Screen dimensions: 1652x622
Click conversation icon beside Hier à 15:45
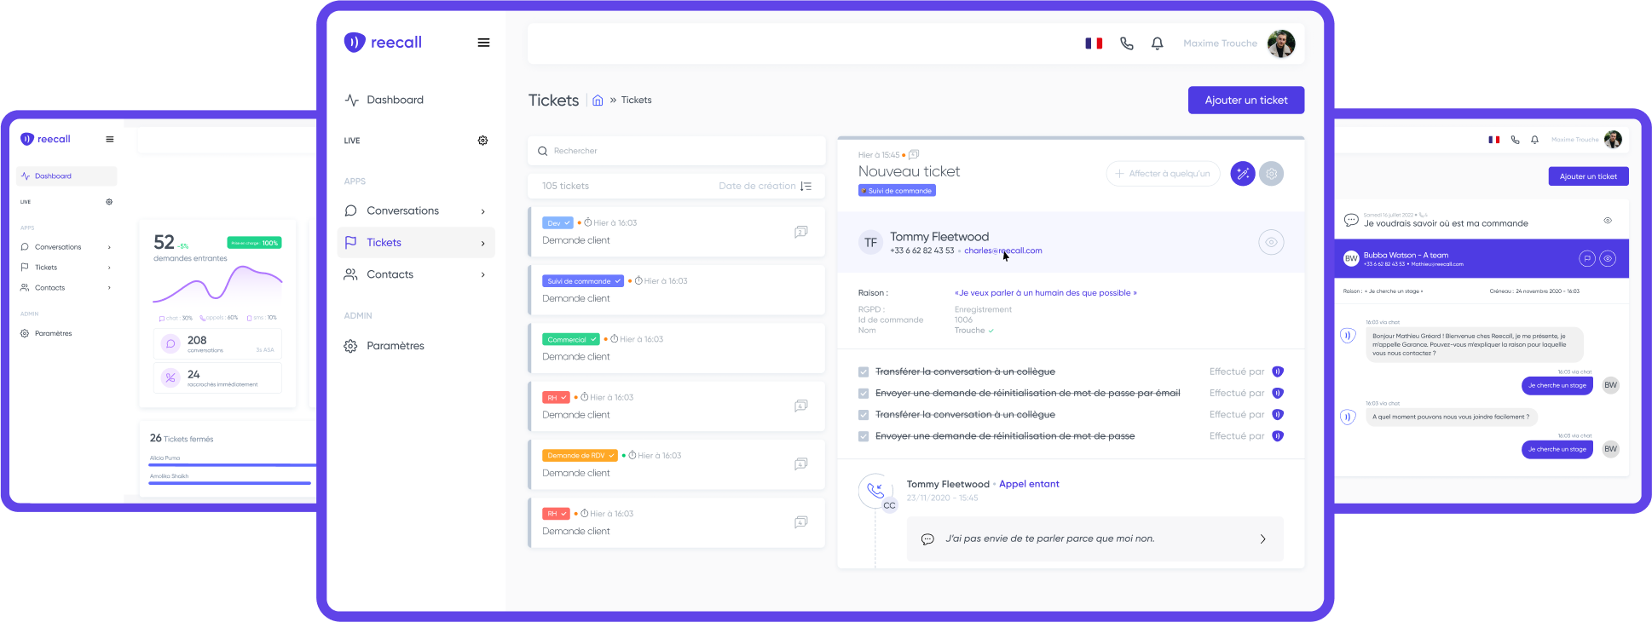[x=914, y=154]
